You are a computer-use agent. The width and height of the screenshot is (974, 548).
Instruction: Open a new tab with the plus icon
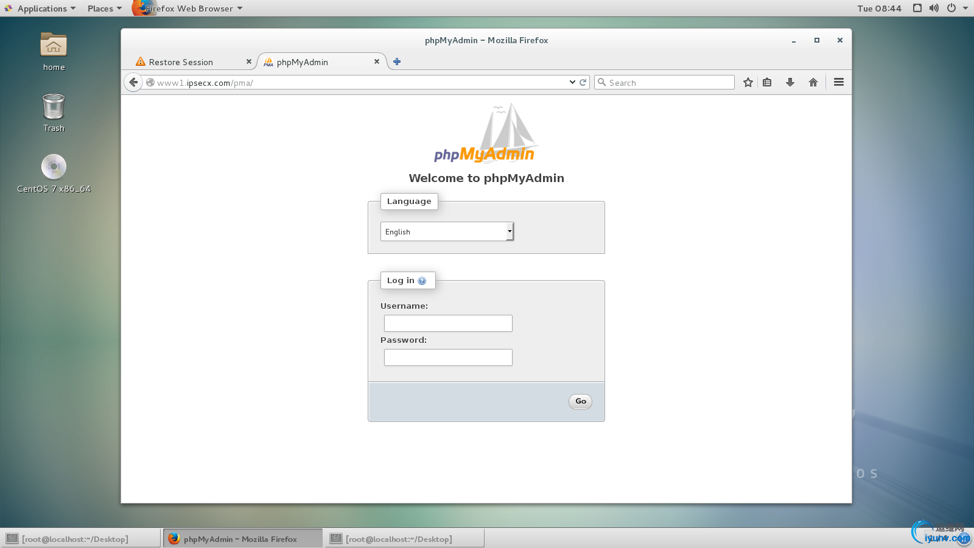397,61
